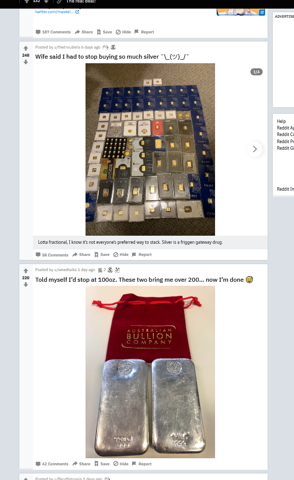Screen dimensions: 294x480
Task: Report the gold bars post
Action: pos(142,255)
